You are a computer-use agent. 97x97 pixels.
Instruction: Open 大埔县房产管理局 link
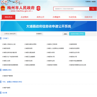(x=8, y=76)
